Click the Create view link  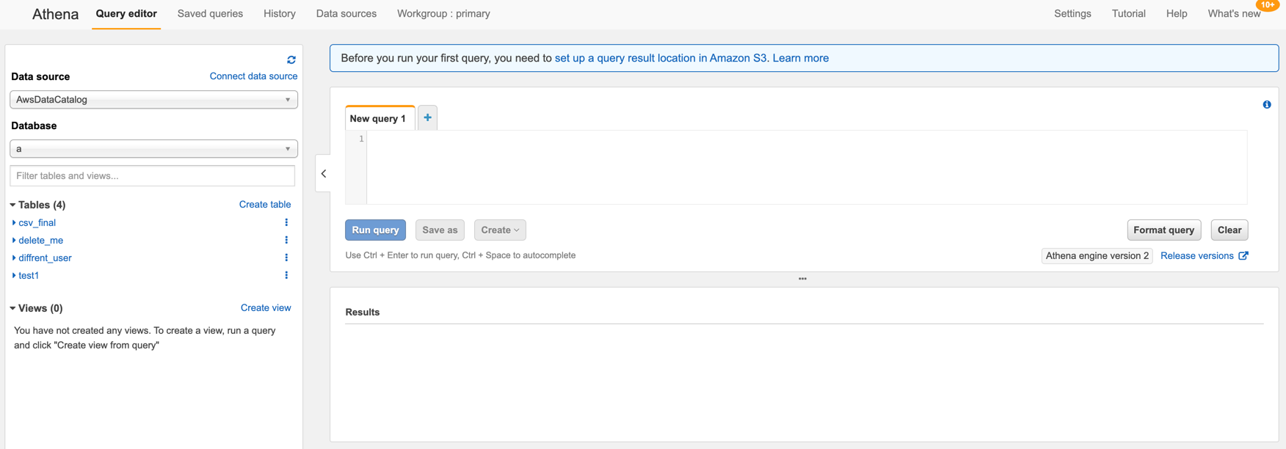click(x=266, y=308)
